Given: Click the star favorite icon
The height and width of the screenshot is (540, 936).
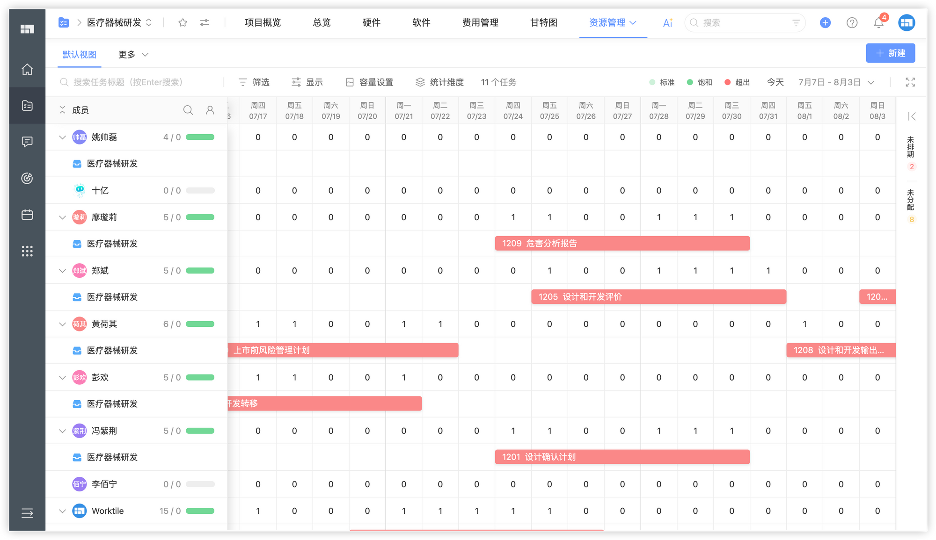Looking at the screenshot, I should tap(183, 22).
